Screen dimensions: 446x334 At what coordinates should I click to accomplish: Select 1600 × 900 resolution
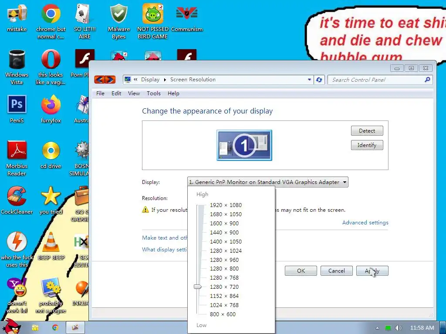224,223
